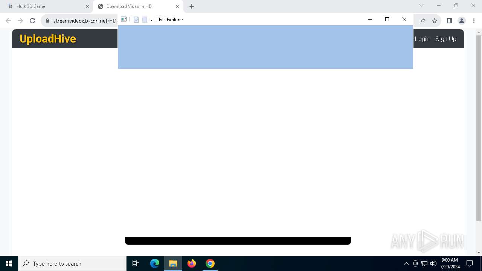Reload the current page

[x=32, y=21]
